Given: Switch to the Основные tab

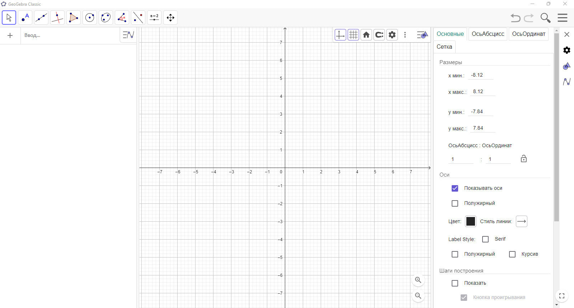Looking at the screenshot, I should coord(450,34).
